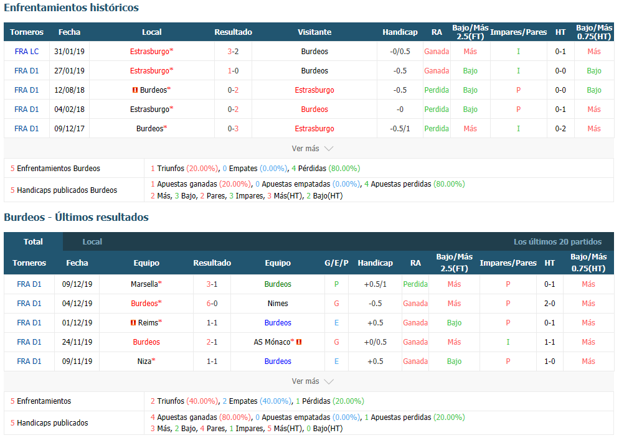Image resolution: width=619 pixels, height=438 pixels.
Task: Click Estrasburgo visitor team on 12/08/18
Action: coord(314,90)
